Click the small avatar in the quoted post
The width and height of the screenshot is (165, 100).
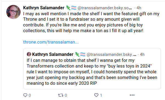pyautogui.click(x=29, y=54)
